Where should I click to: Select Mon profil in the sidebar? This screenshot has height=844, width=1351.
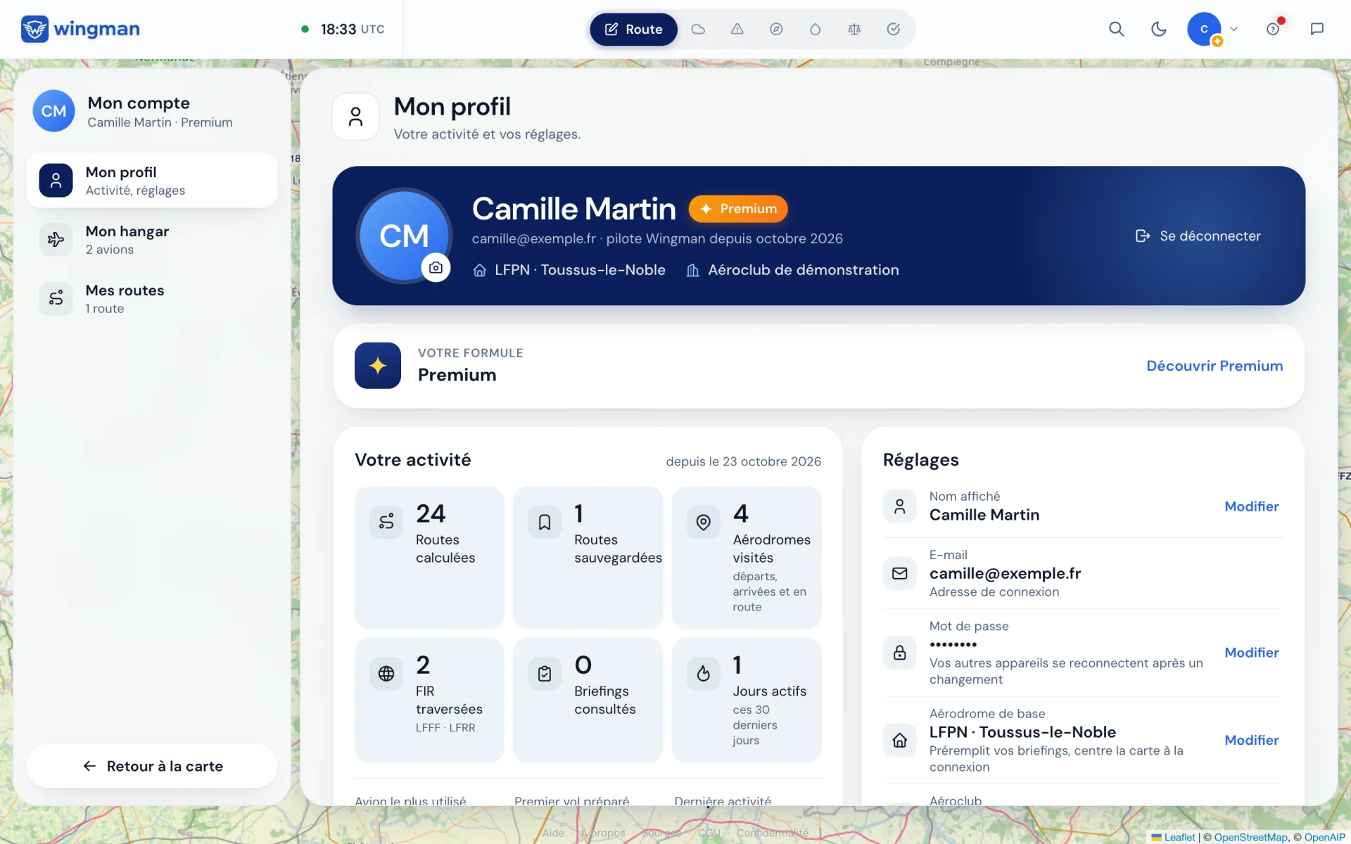(x=152, y=181)
